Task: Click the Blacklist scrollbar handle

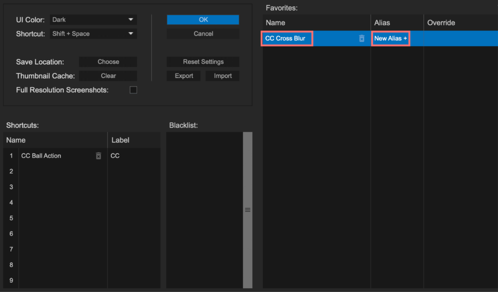Action: pos(248,209)
